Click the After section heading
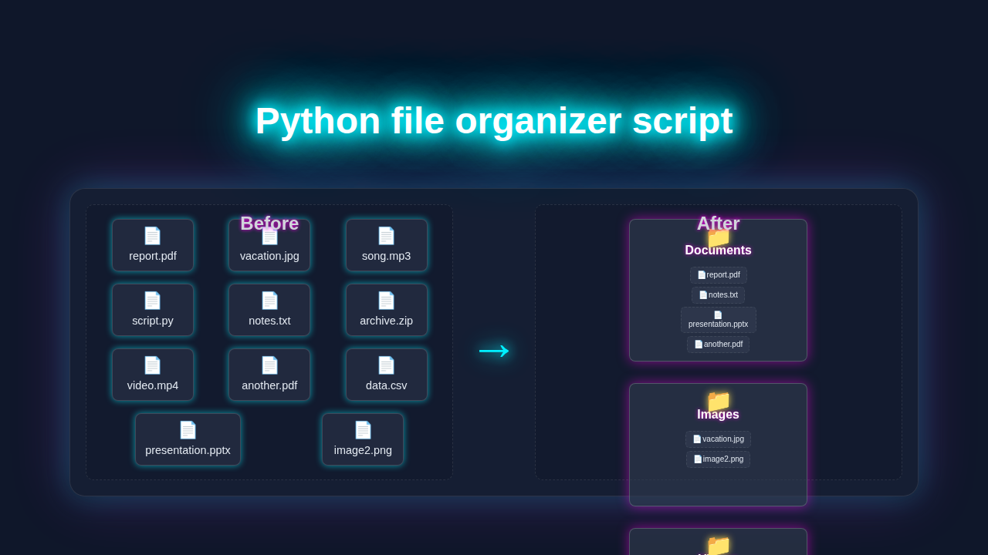 (x=718, y=223)
